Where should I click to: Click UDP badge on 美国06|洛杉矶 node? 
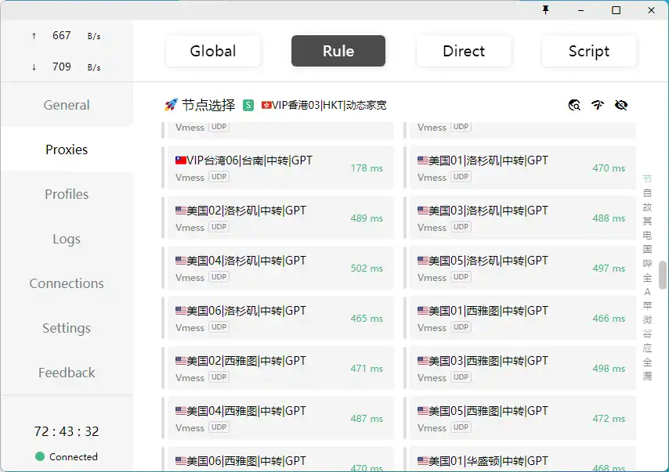(219, 327)
